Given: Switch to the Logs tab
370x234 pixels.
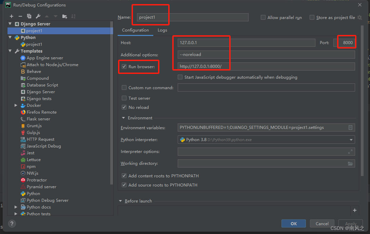Looking at the screenshot, I should tap(162, 30).
